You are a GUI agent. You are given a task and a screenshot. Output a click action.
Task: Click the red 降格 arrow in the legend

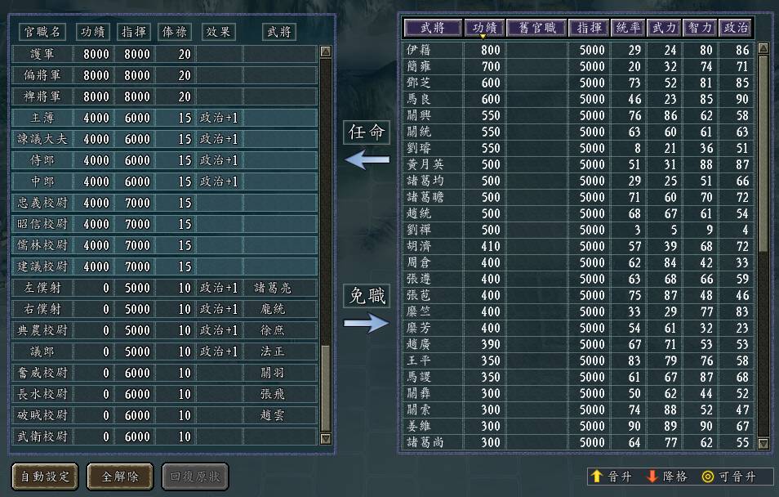tap(652, 477)
